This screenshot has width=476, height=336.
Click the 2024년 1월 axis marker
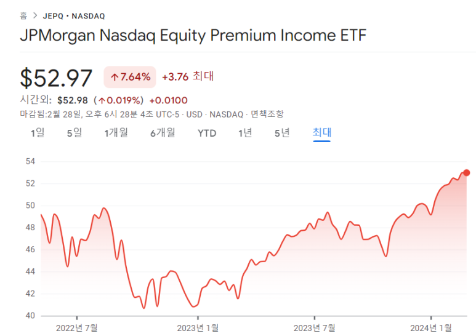click(x=431, y=328)
